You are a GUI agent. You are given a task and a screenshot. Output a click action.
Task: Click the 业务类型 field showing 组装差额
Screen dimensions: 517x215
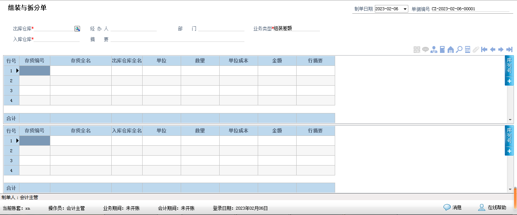coord(297,28)
